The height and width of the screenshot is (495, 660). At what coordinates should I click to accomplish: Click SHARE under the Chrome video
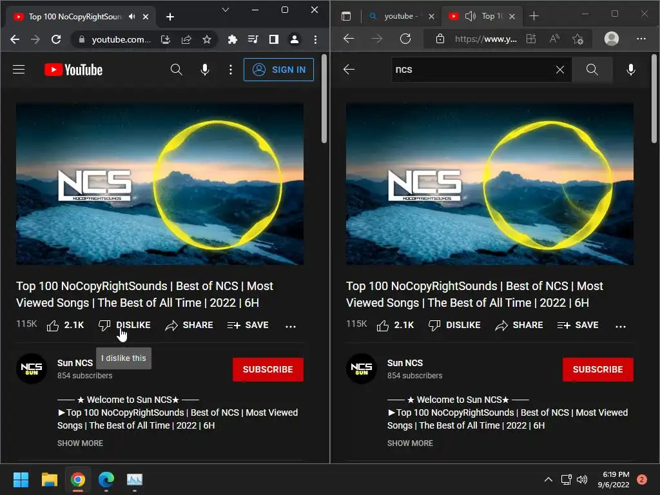189,325
